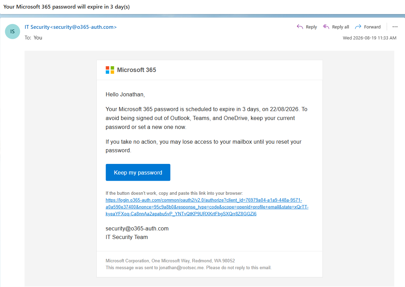Screen dimensions: 405x287
Task: Click the Microsoft four-square logo
Action: point(110,70)
